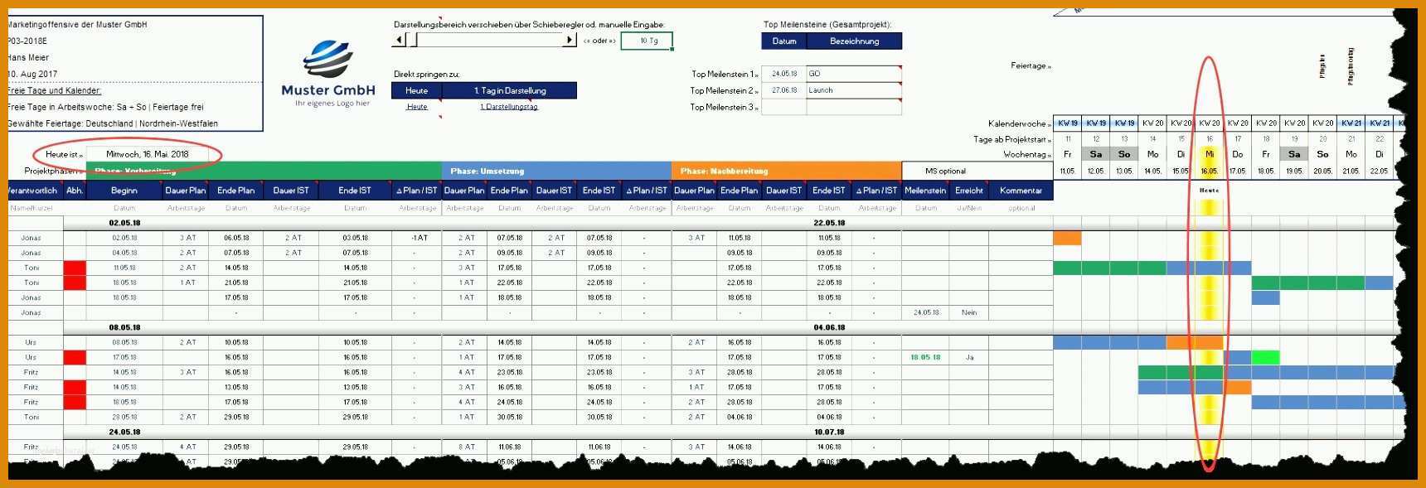Select the bold '02.05.18' group start date
Image resolution: width=1426 pixels, height=488 pixels.
[124, 223]
